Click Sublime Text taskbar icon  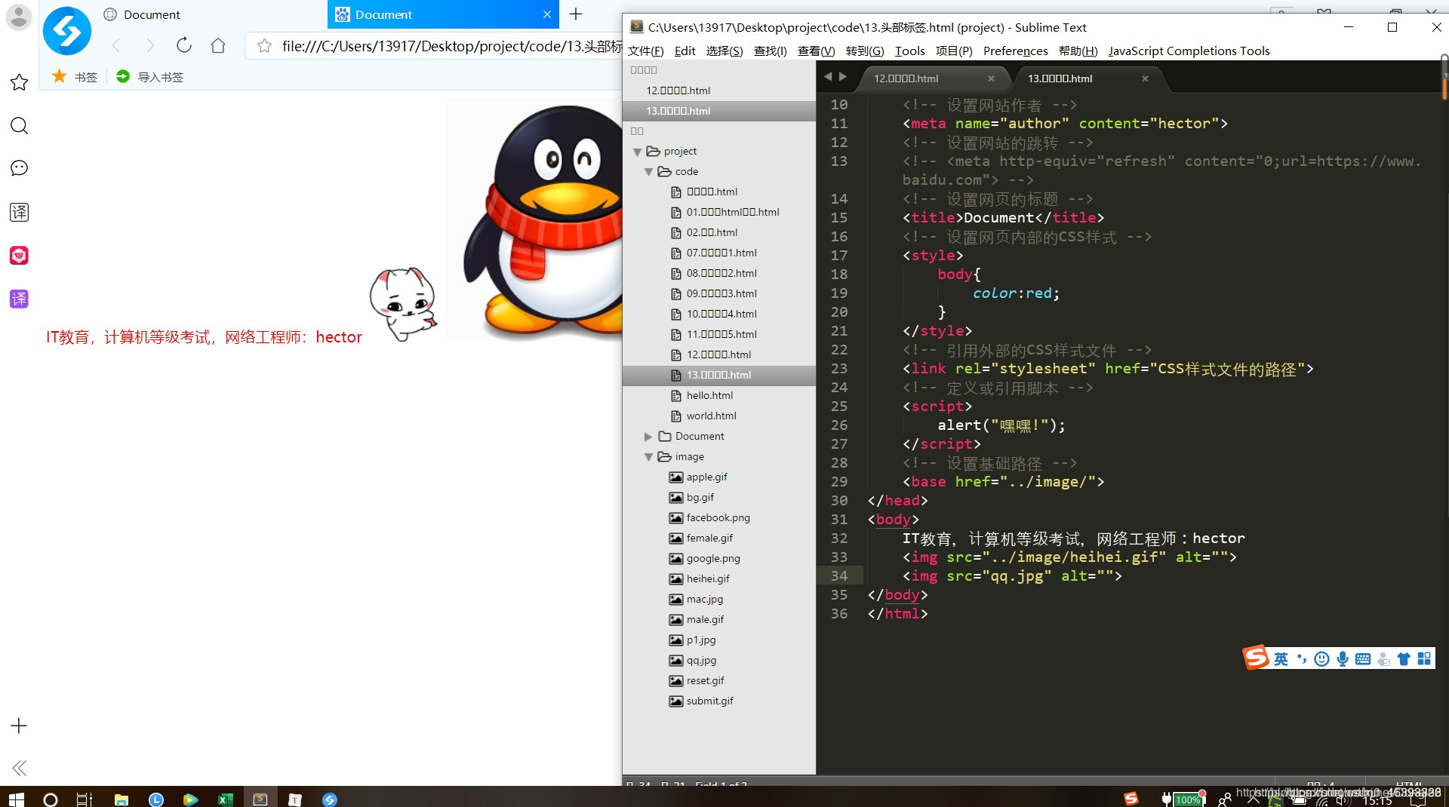click(x=260, y=799)
